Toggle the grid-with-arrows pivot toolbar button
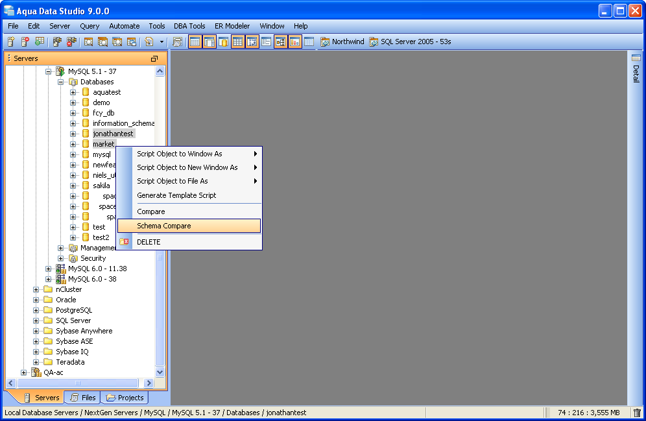646x421 pixels. [252, 42]
